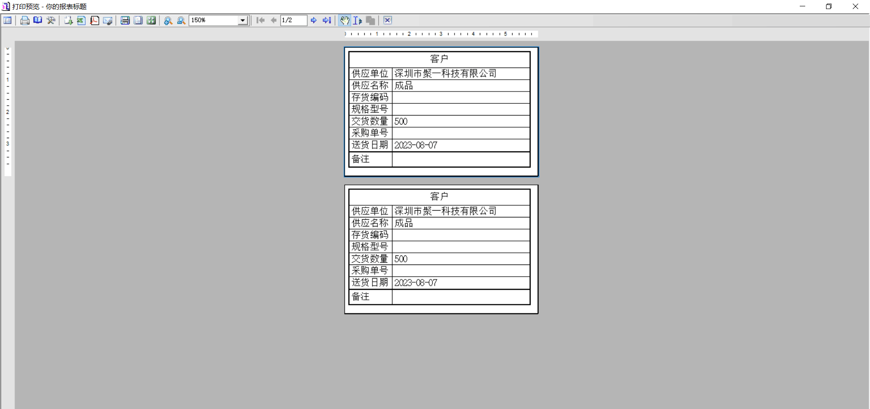Switch to whole page view

click(138, 20)
